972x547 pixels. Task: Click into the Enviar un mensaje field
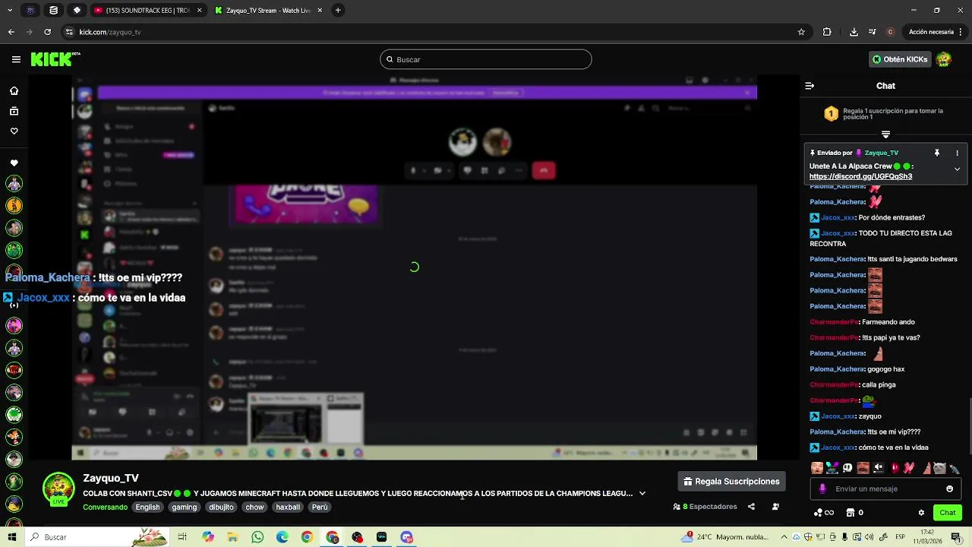(x=884, y=489)
